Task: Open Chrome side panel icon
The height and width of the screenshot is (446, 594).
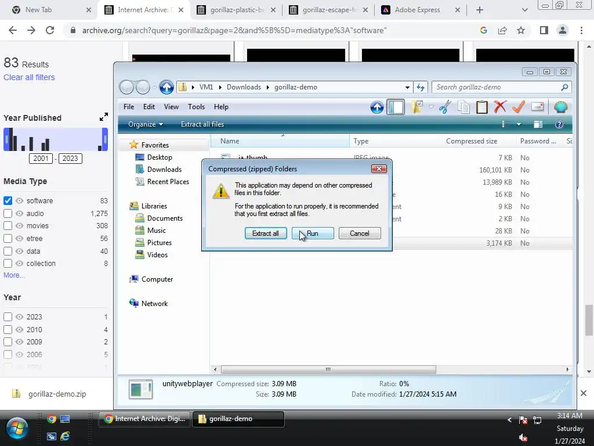Action: click(x=544, y=30)
